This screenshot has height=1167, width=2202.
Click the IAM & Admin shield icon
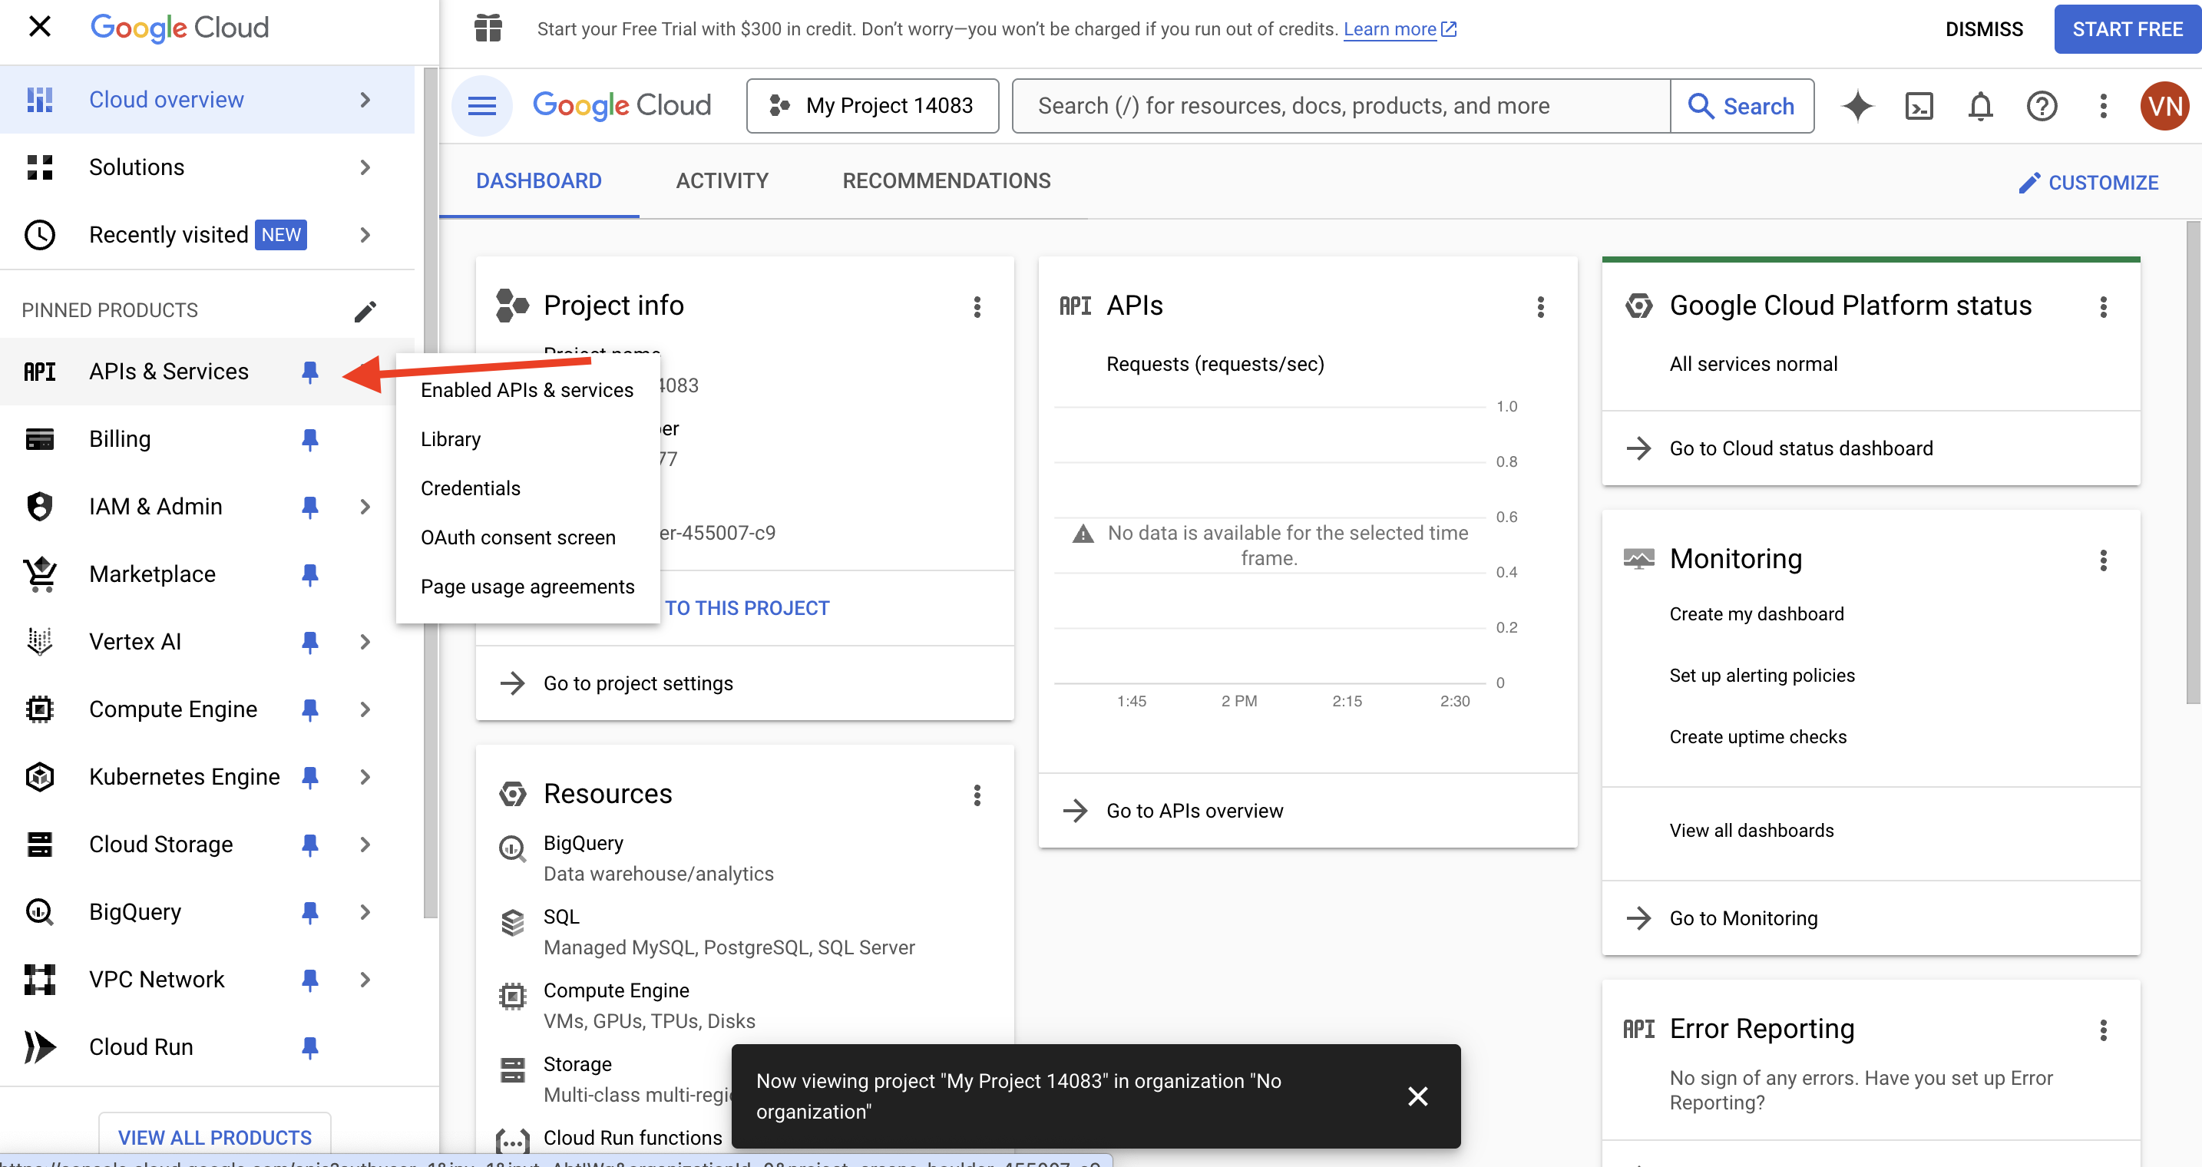39,507
